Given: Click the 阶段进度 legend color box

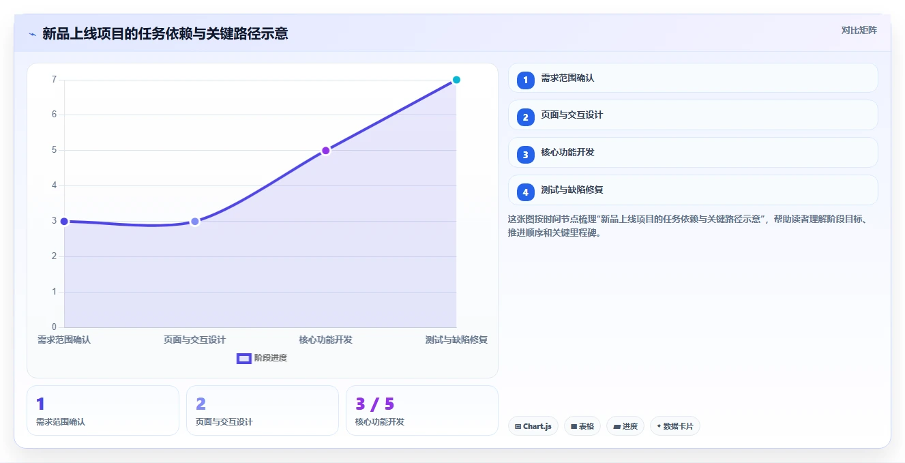Looking at the screenshot, I should click(x=243, y=359).
